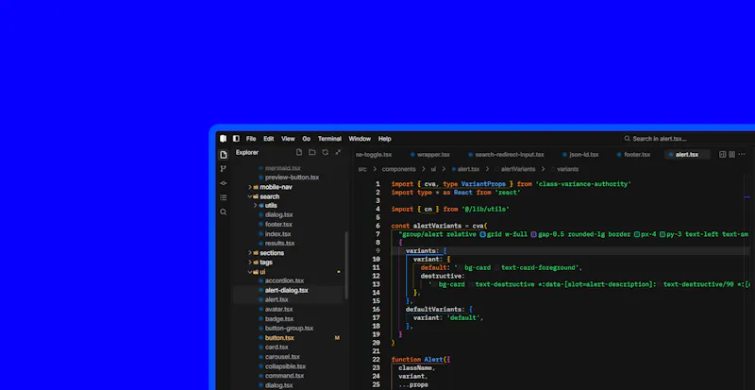Open the app logo menu
The height and width of the screenshot is (390, 755).
223,139
